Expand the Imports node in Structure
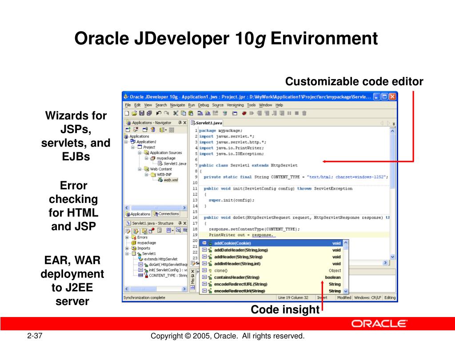Screen dimensions: 455x341 [127, 248]
